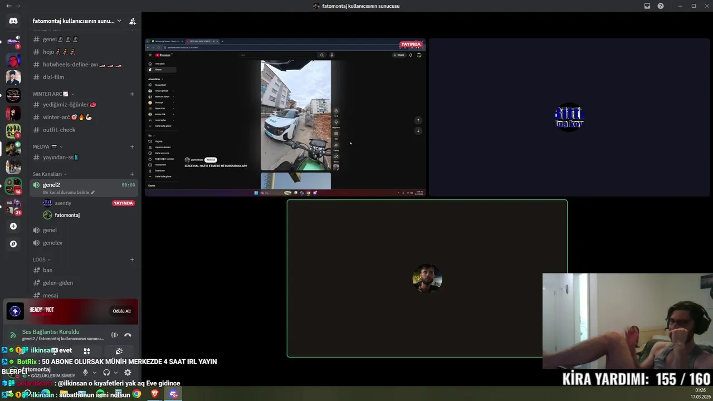This screenshot has height=401, width=713.
Task: Open the yayından-ss channel
Action: pos(84,158)
